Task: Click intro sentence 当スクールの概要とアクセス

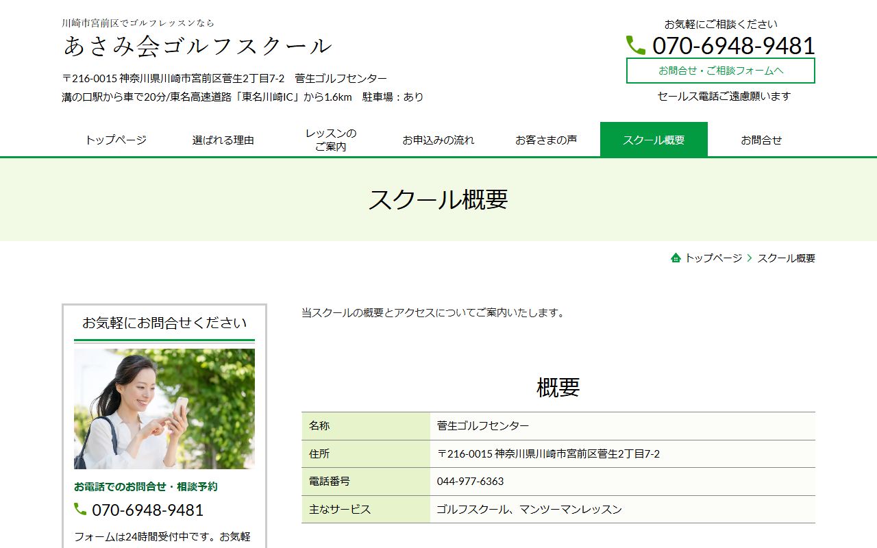Action: 434,313
